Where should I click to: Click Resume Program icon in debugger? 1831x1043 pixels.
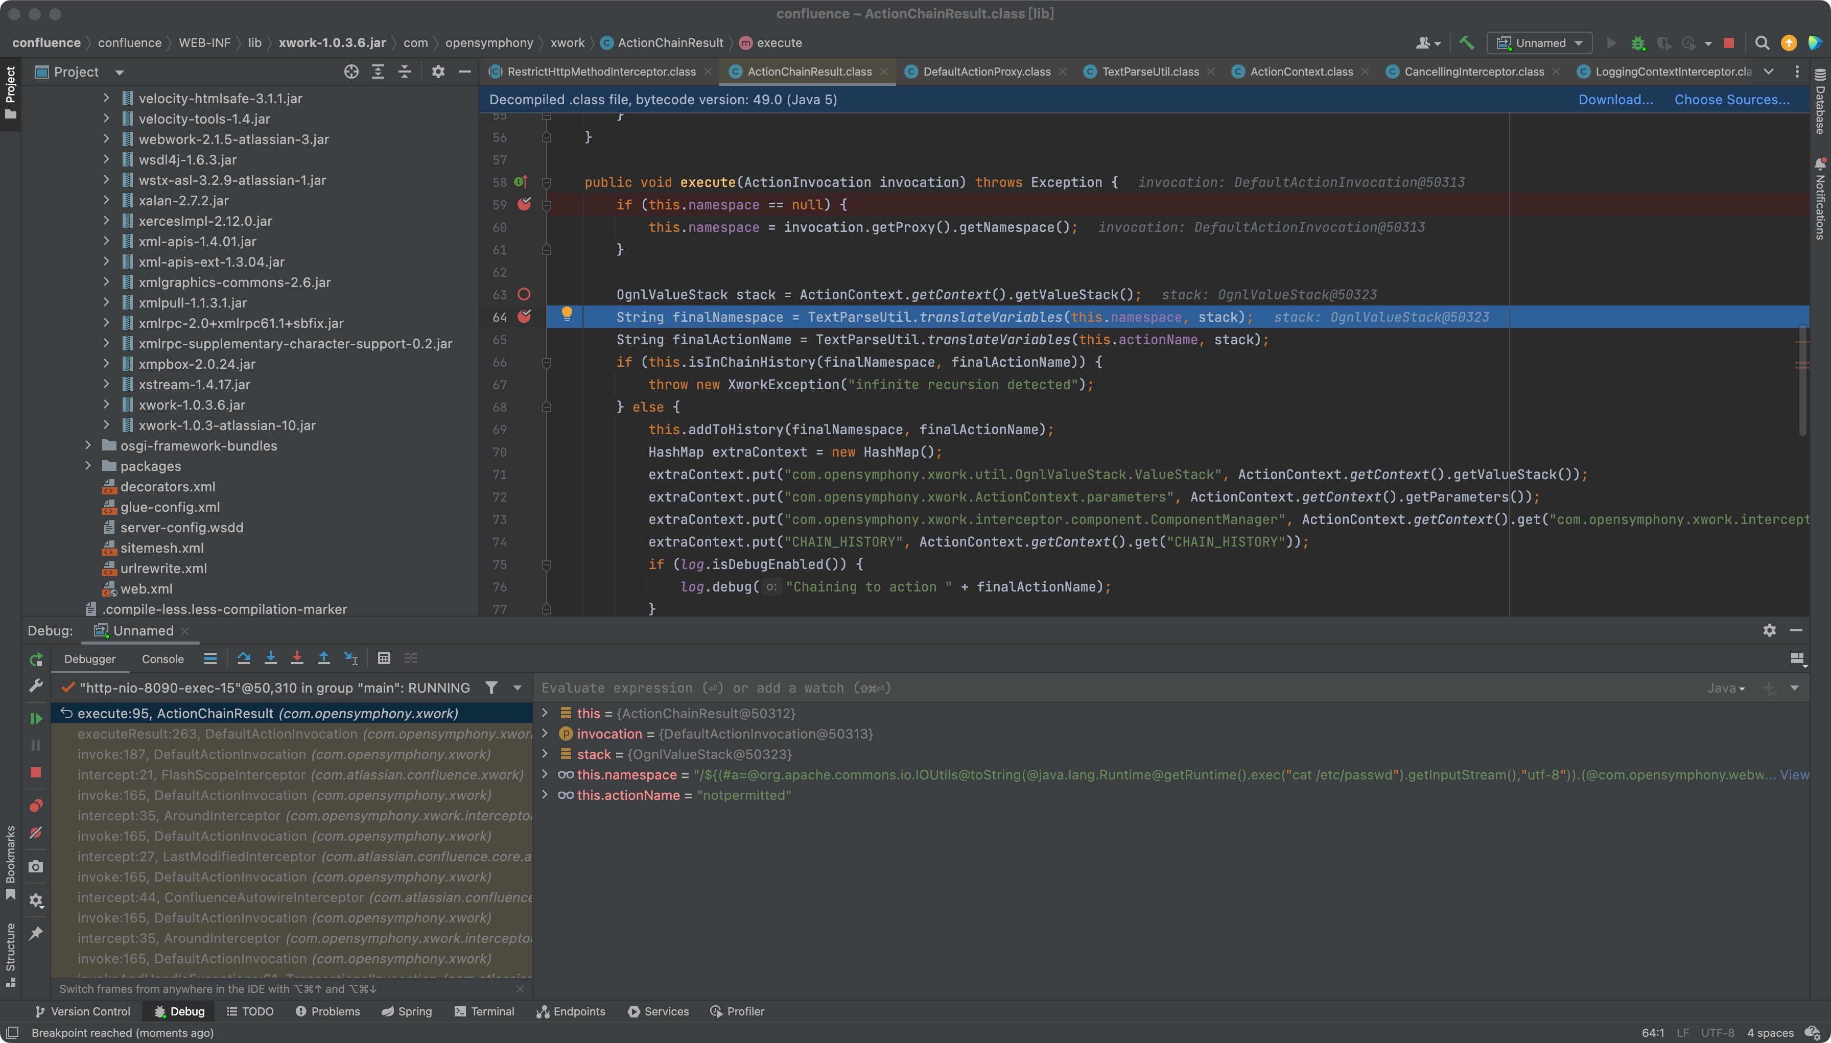(36, 718)
